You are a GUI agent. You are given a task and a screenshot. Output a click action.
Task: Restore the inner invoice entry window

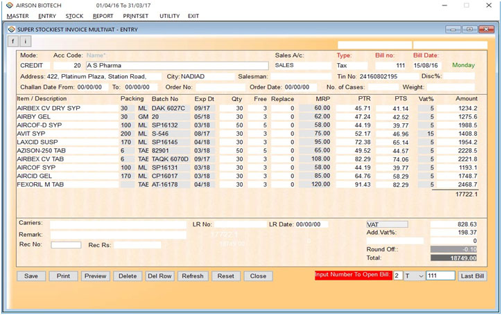point(469,29)
